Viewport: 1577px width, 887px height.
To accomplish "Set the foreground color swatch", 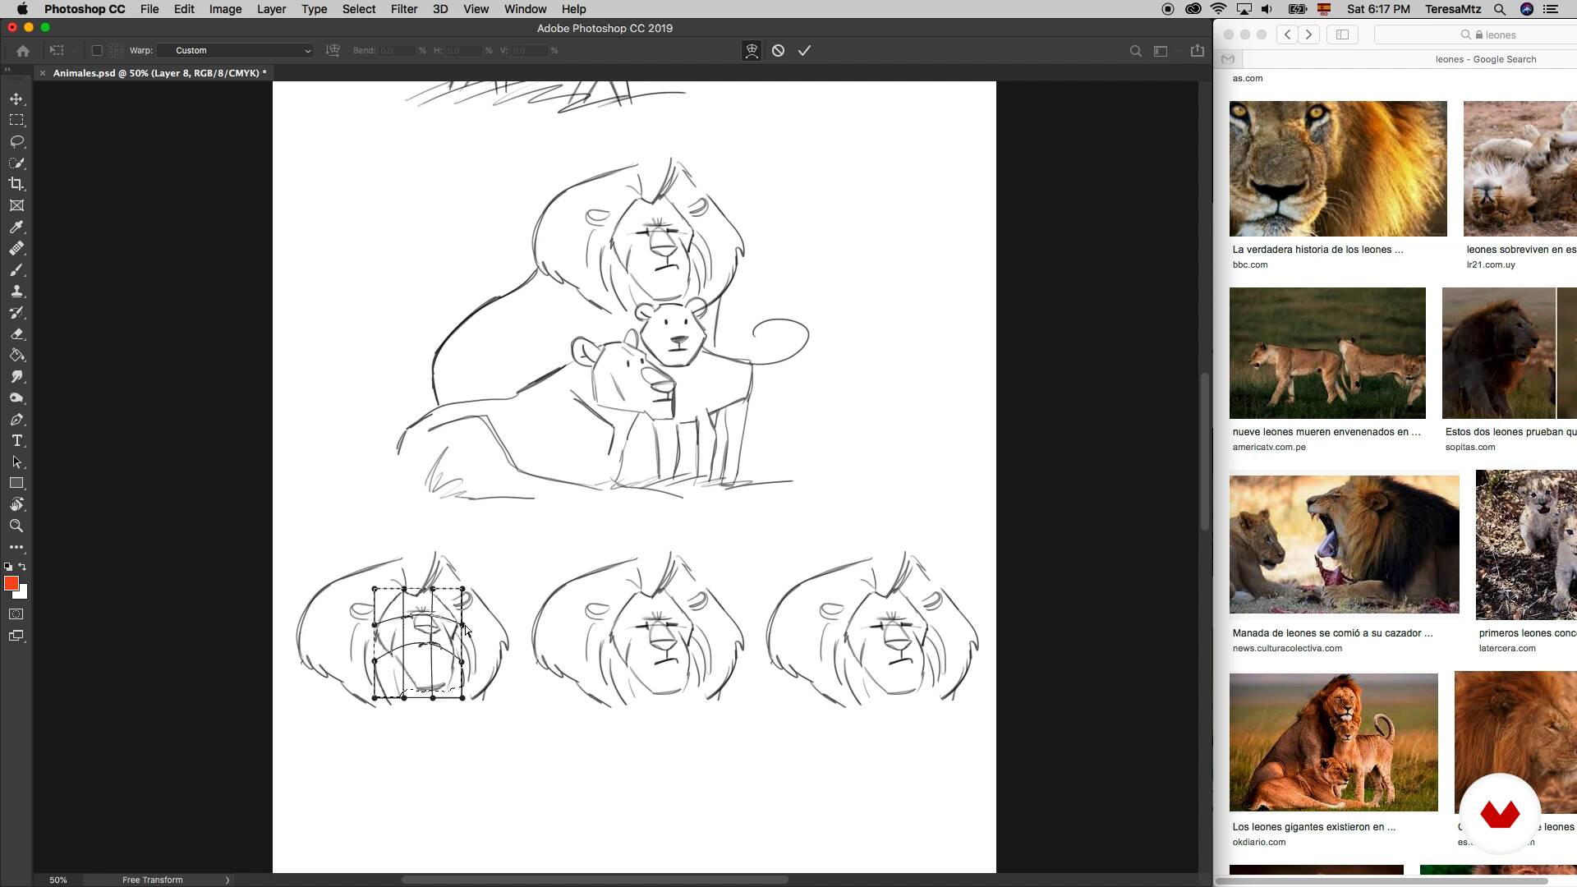I will pyautogui.click(x=11, y=583).
